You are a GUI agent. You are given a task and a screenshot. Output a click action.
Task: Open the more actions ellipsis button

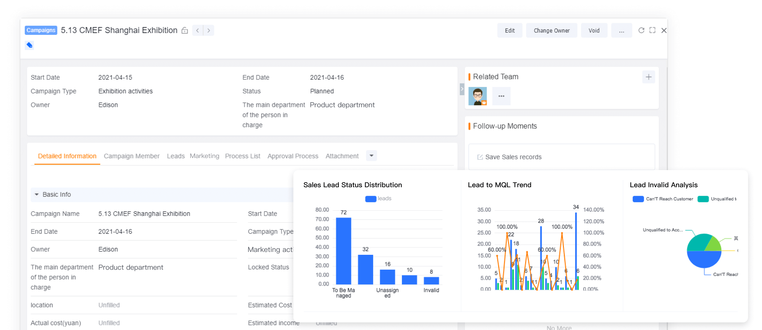(x=622, y=30)
